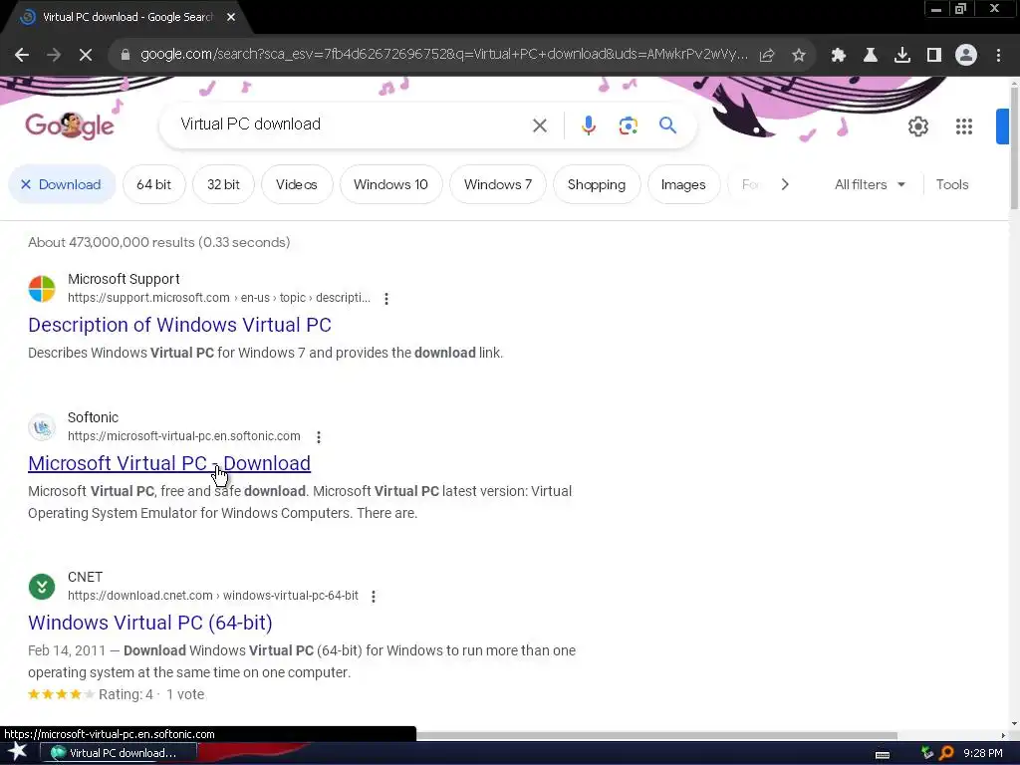The width and height of the screenshot is (1020, 765).
Task: Open the Google apps grid
Action: click(964, 127)
